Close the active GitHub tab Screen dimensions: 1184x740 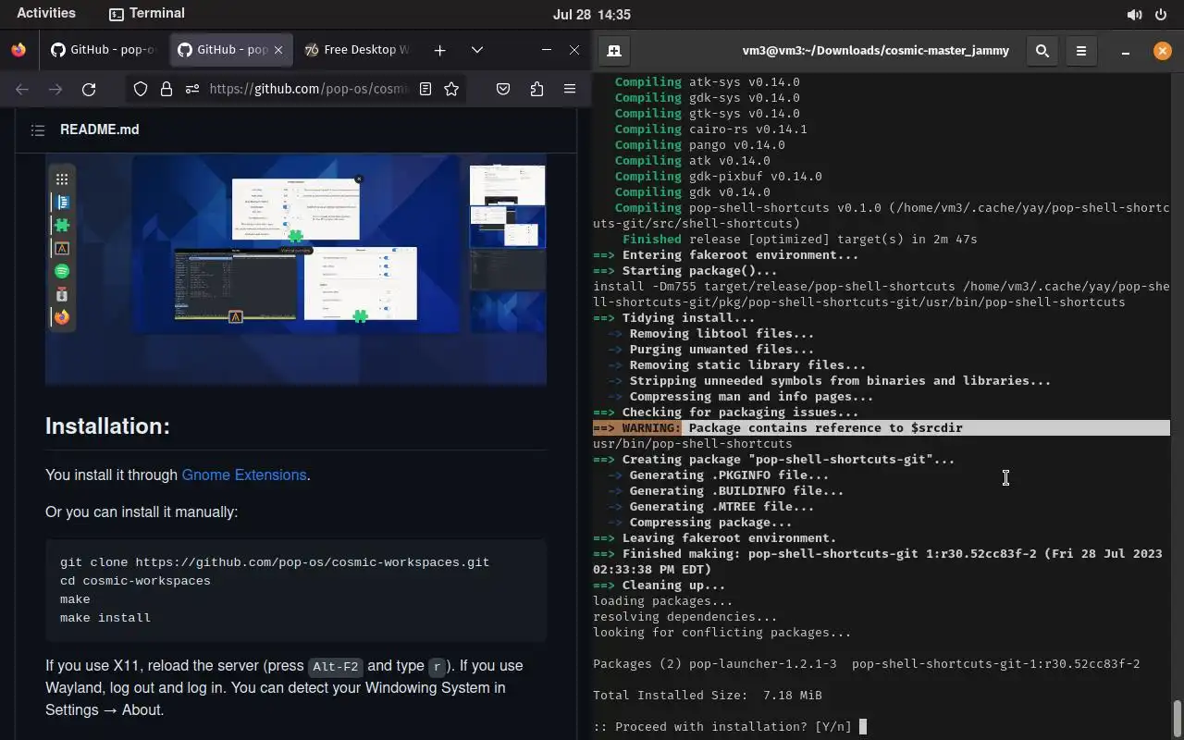[280, 50]
